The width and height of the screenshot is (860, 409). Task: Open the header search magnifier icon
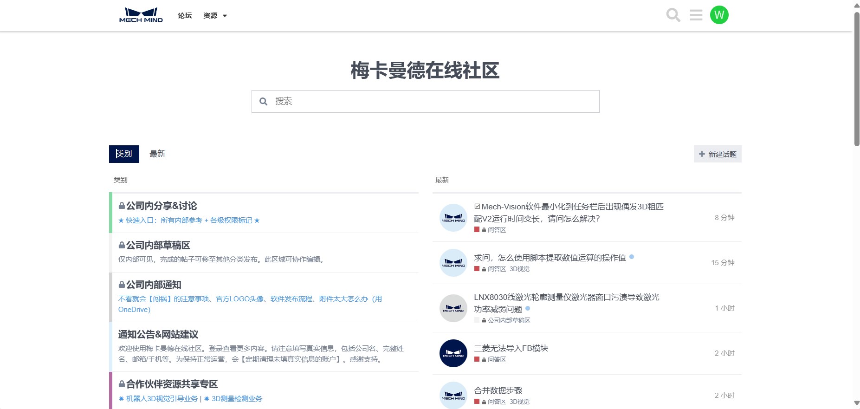[673, 15]
